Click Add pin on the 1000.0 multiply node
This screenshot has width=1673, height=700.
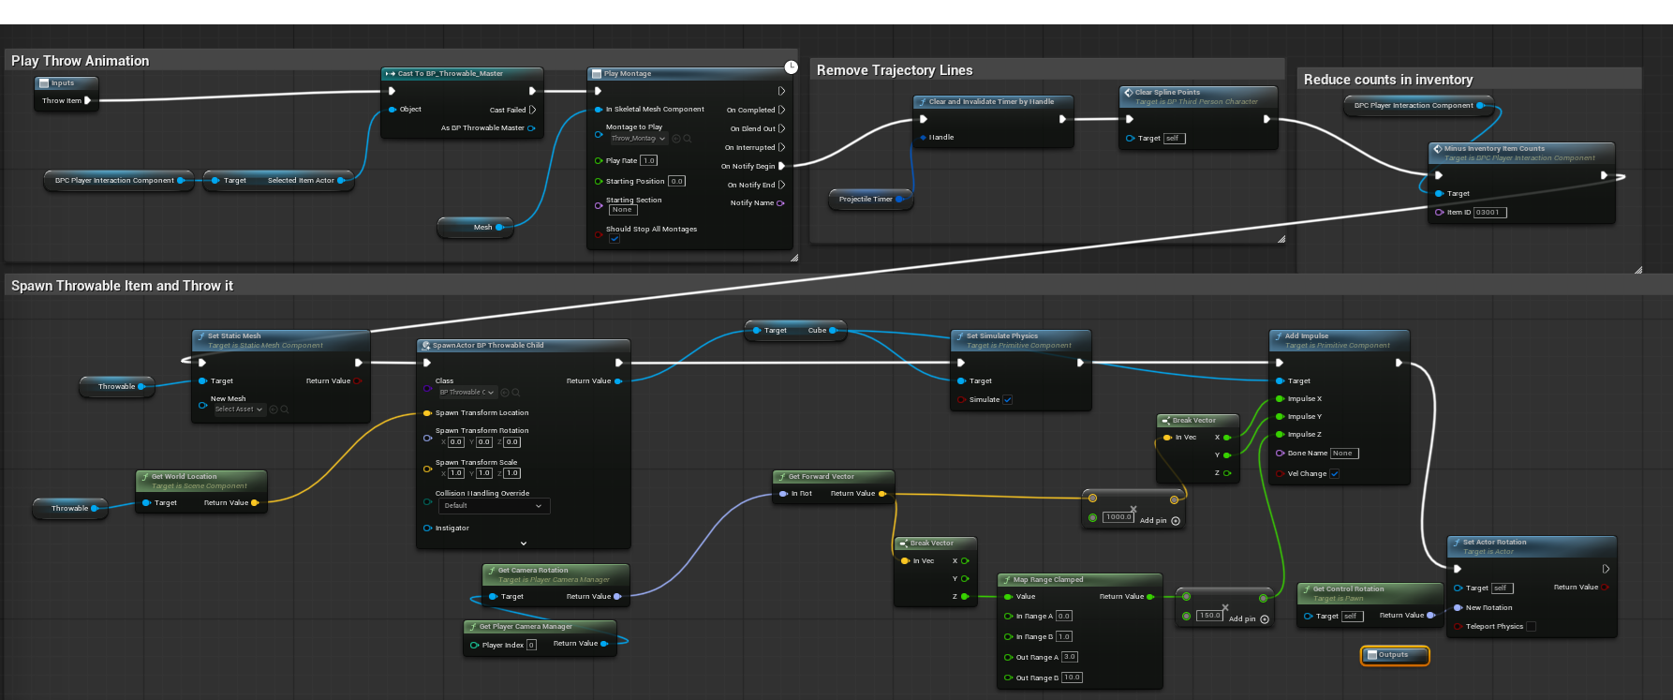tap(1160, 521)
